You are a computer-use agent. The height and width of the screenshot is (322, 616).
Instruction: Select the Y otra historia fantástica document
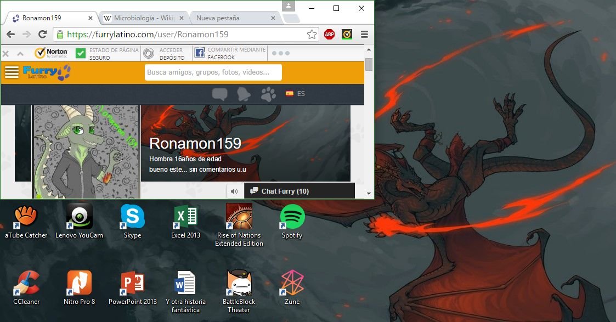pos(185,292)
